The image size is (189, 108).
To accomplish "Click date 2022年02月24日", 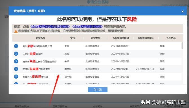I will pos(120,69).
